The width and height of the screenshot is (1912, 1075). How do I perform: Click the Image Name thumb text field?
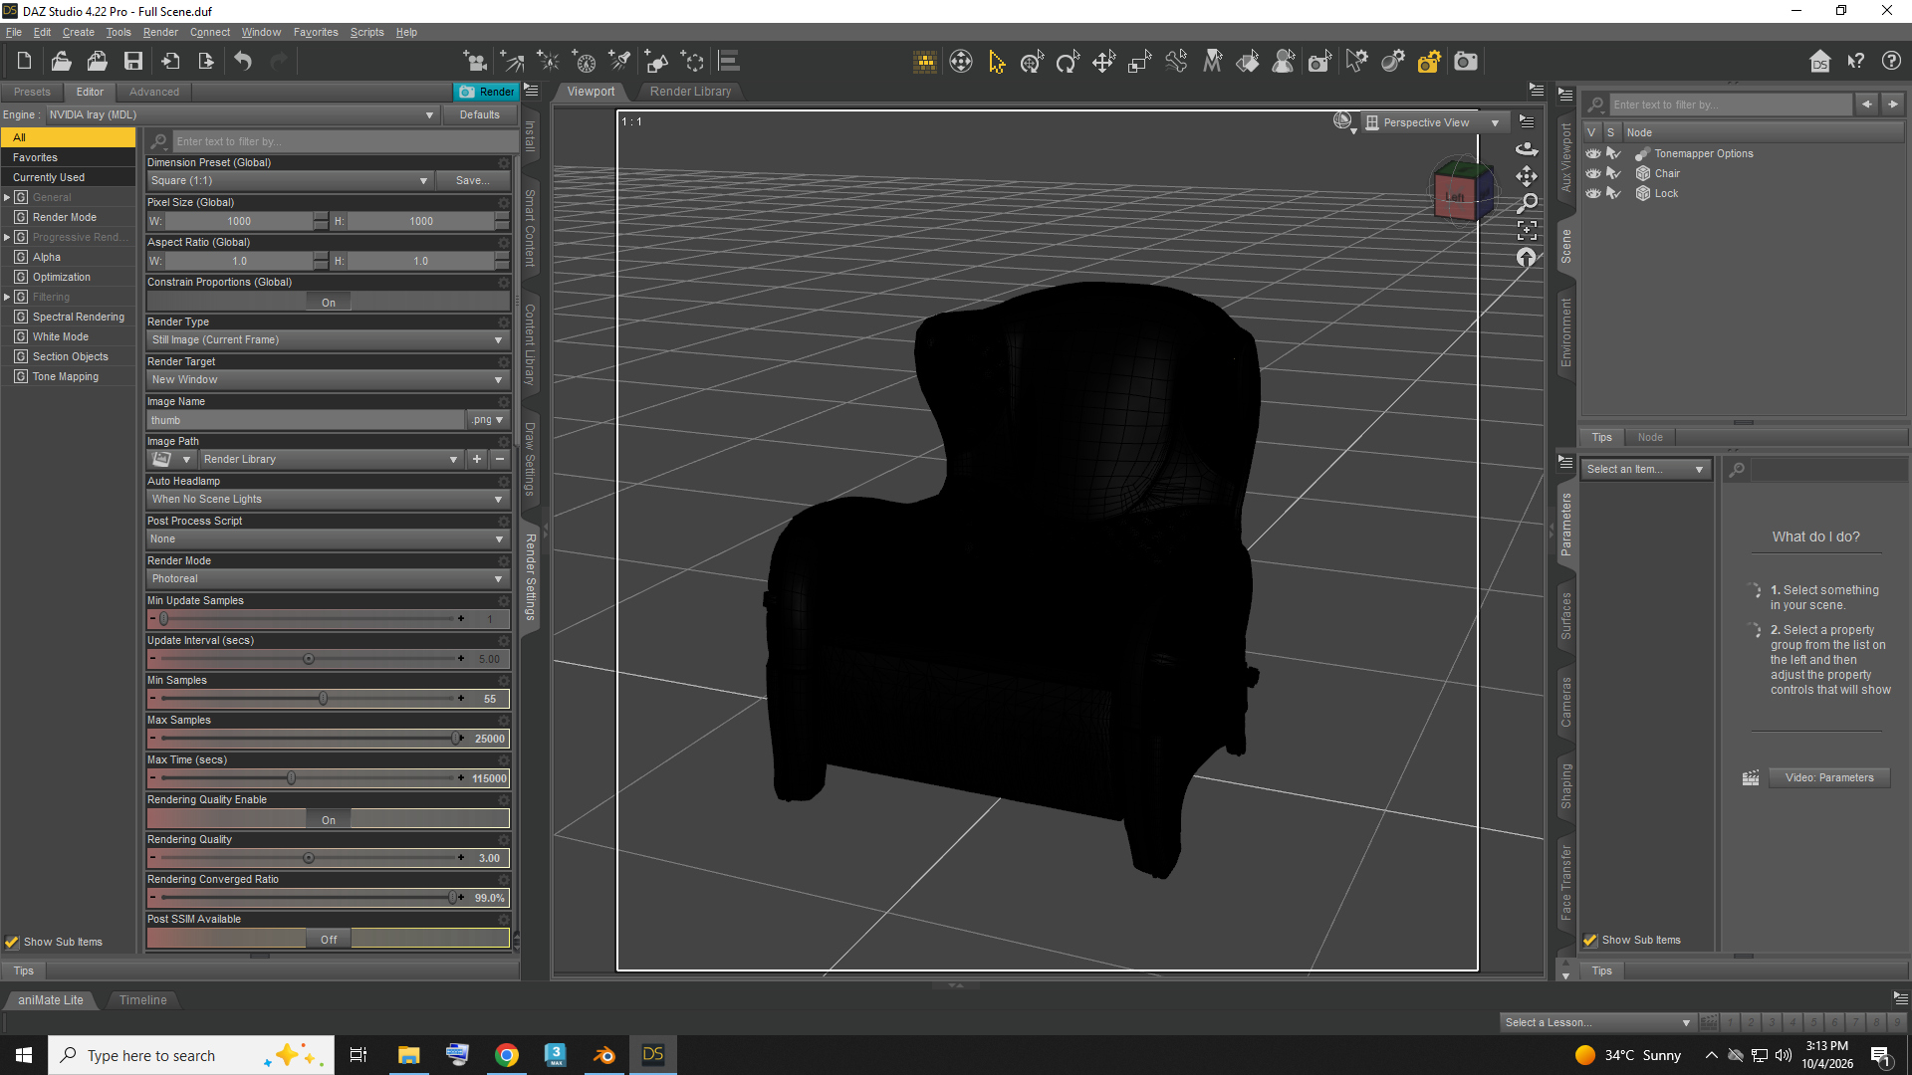(x=305, y=420)
